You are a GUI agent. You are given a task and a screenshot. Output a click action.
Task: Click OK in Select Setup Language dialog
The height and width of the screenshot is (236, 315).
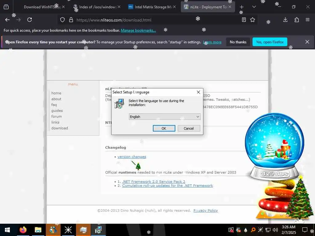click(164, 128)
